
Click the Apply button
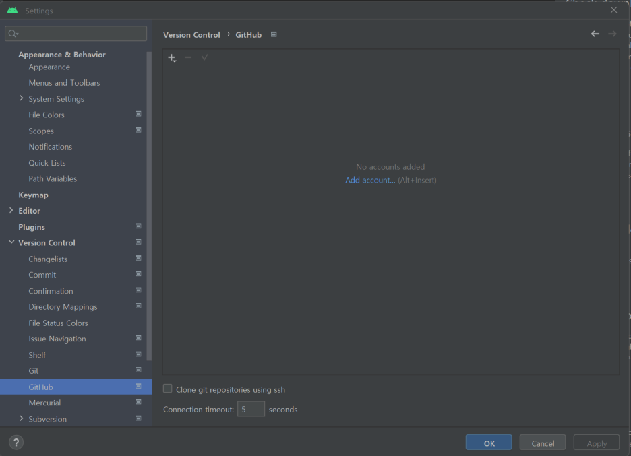click(x=597, y=443)
